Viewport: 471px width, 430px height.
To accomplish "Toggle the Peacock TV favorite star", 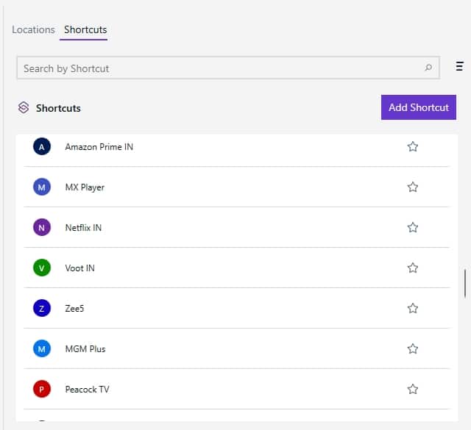I will click(x=412, y=389).
